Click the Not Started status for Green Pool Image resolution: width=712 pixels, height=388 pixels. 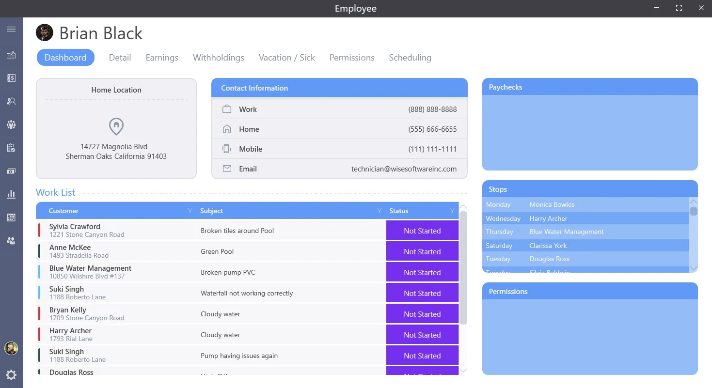point(422,251)
